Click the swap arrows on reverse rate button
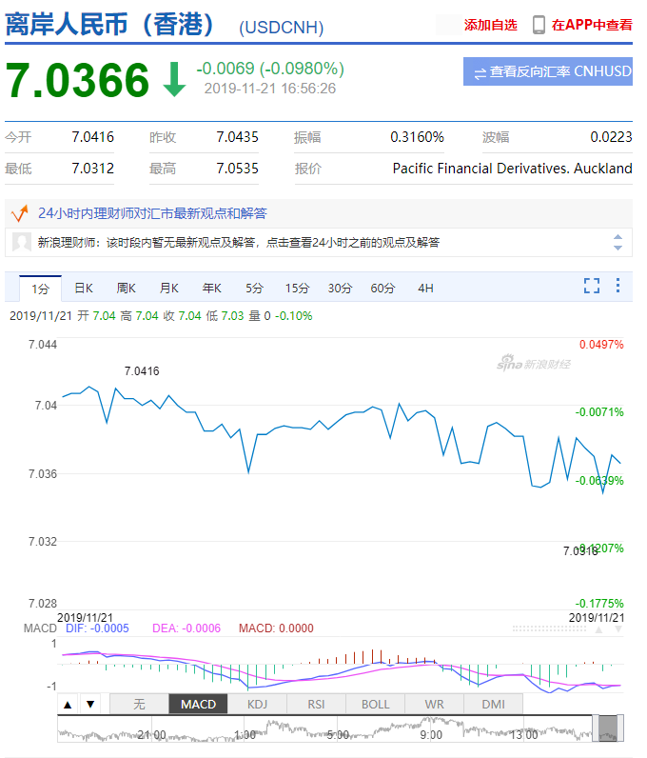Viewport: 647px width, 758px height. (480, 72)
